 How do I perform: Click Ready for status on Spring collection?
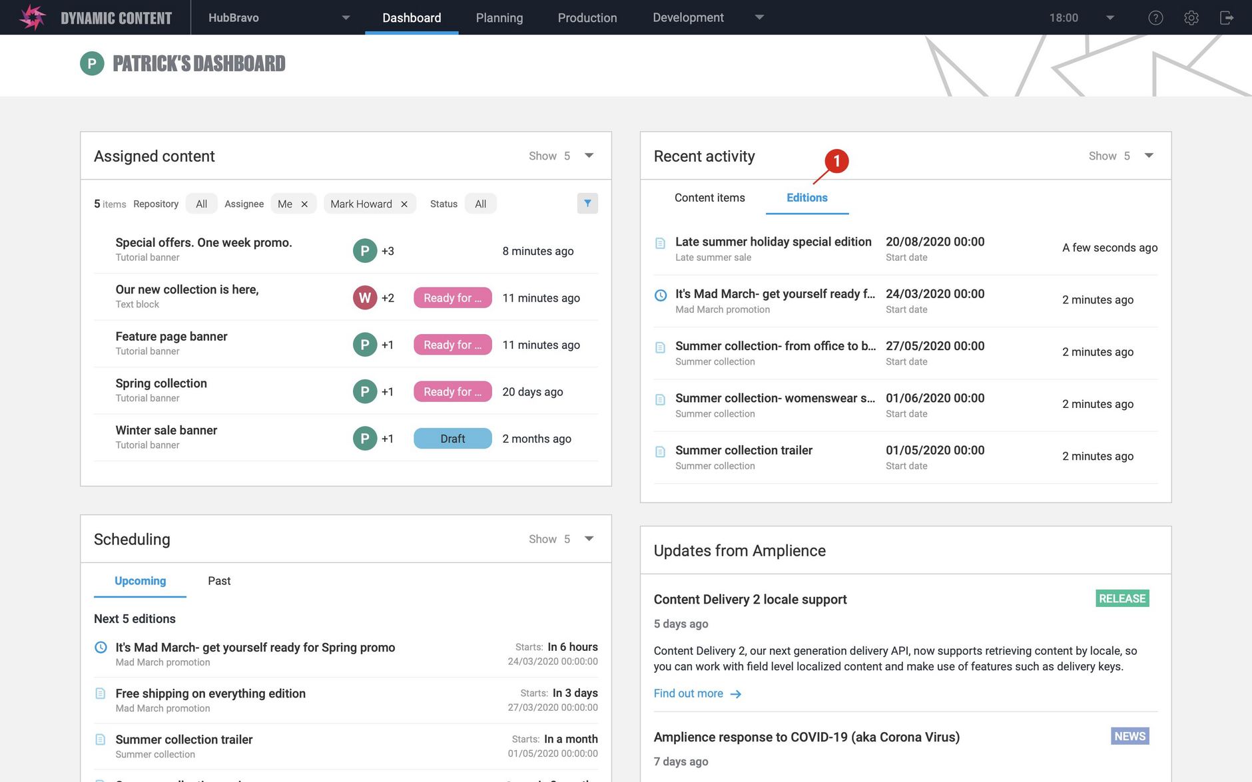pyautogui.click(x=453, y=392)
